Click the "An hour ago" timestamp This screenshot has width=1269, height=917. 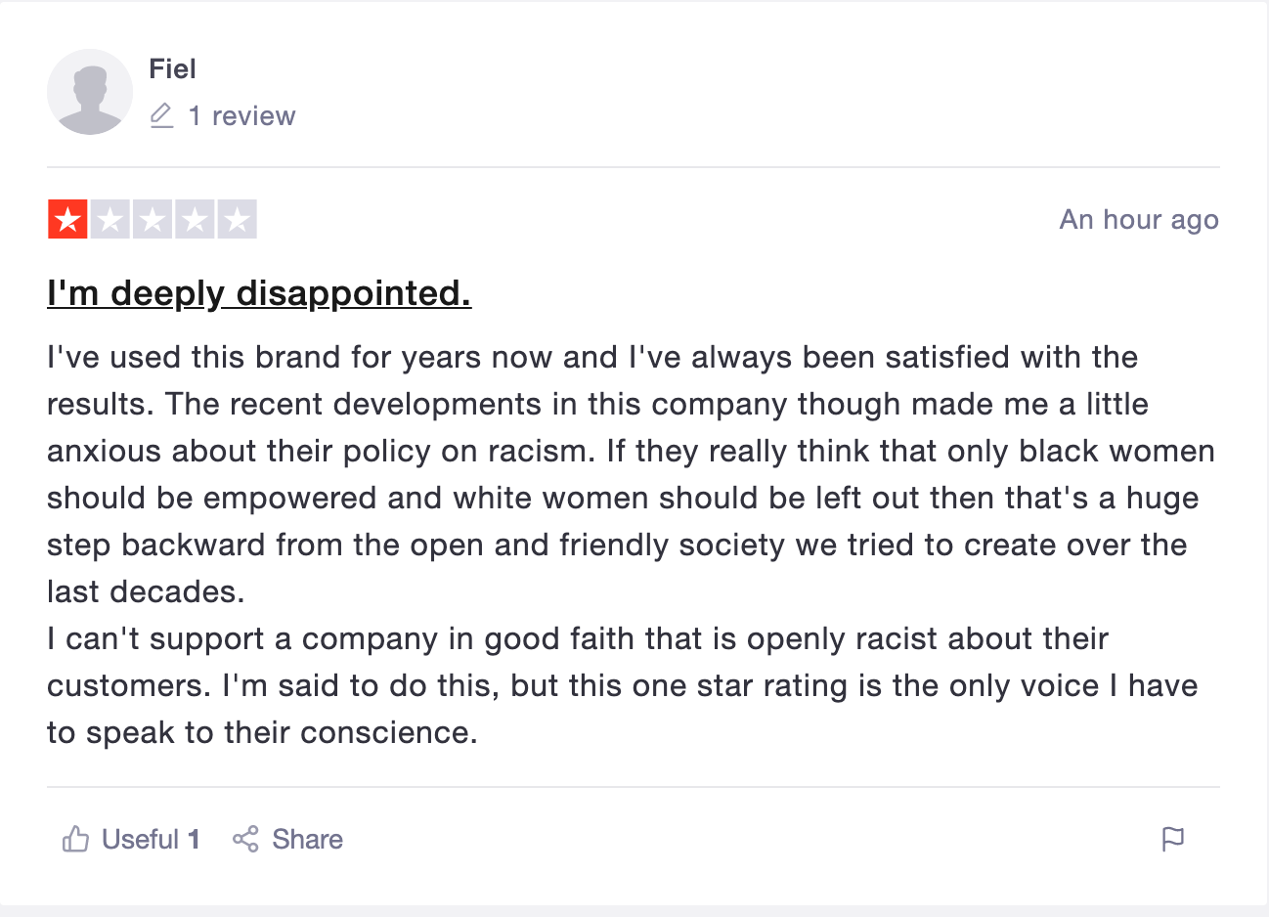(1139, 219)
